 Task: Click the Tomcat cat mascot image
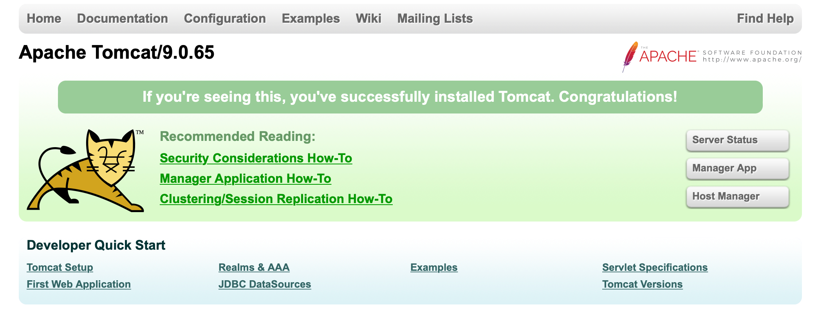click(85, 171)
